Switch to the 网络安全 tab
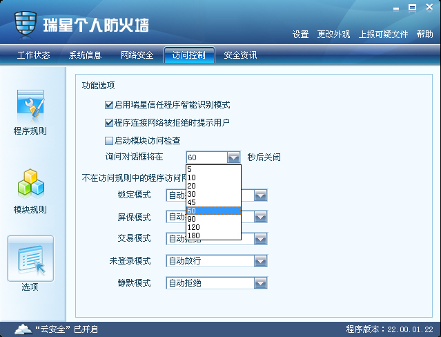Screen dimensions: 441x337 coord(137,55)
